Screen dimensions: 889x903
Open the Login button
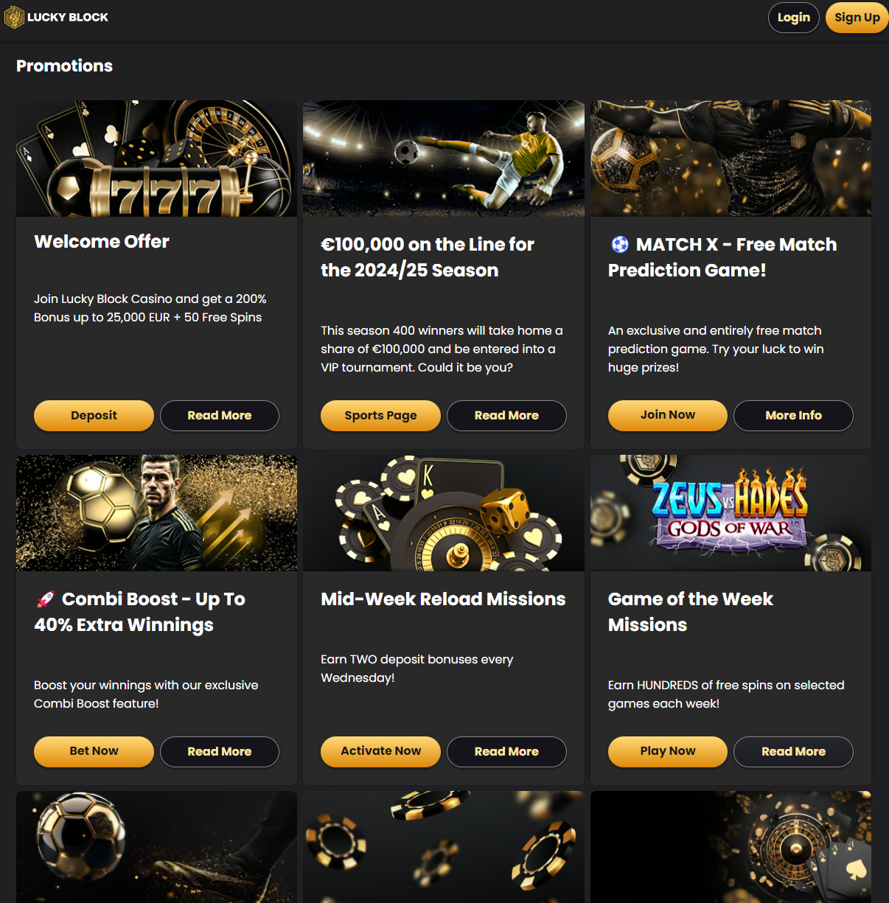pos(794,18)
